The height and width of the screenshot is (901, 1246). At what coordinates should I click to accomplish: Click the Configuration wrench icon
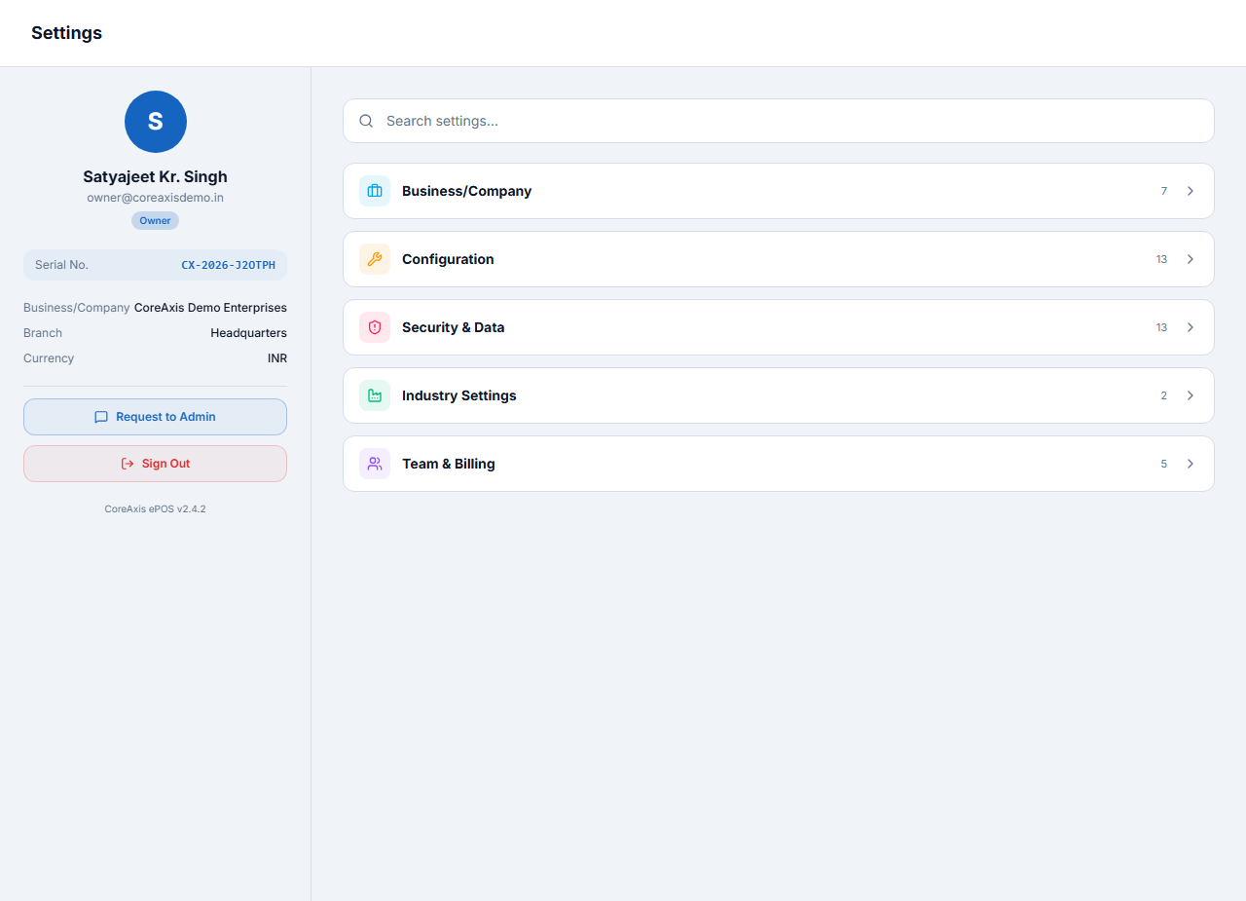[375, 259]
